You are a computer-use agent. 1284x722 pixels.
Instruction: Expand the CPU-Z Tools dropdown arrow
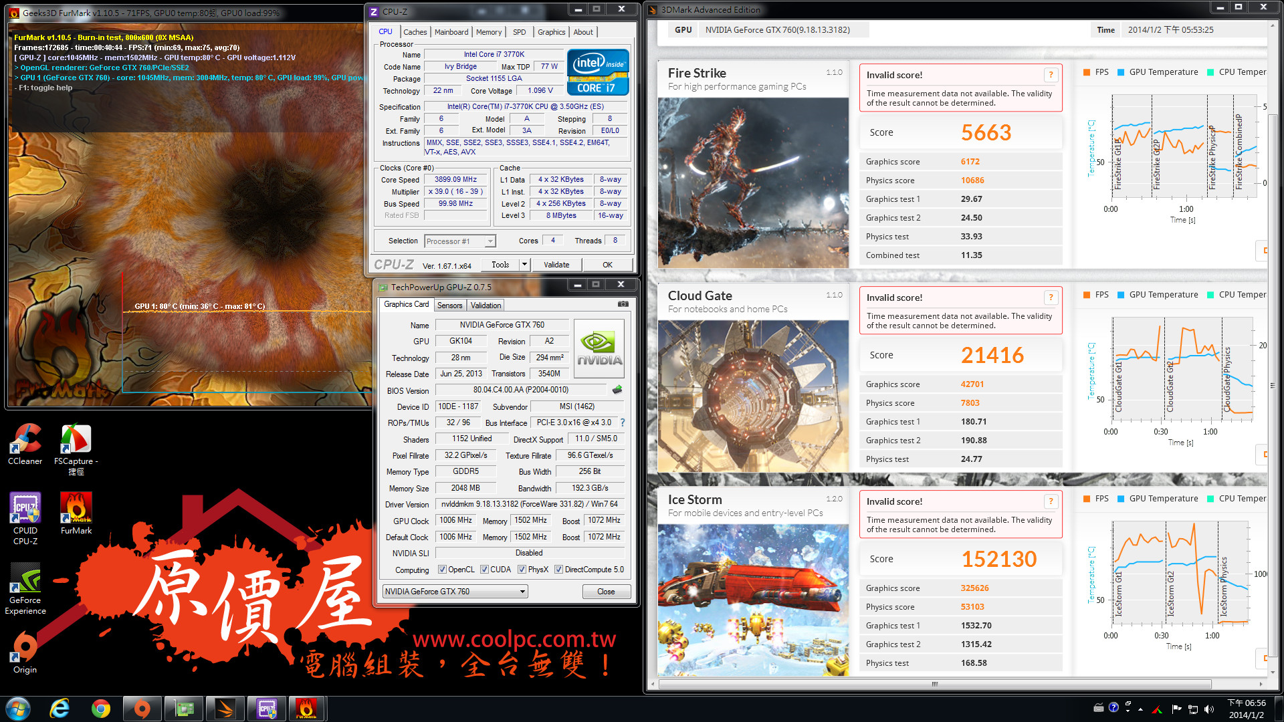click(x=525, y=265)
